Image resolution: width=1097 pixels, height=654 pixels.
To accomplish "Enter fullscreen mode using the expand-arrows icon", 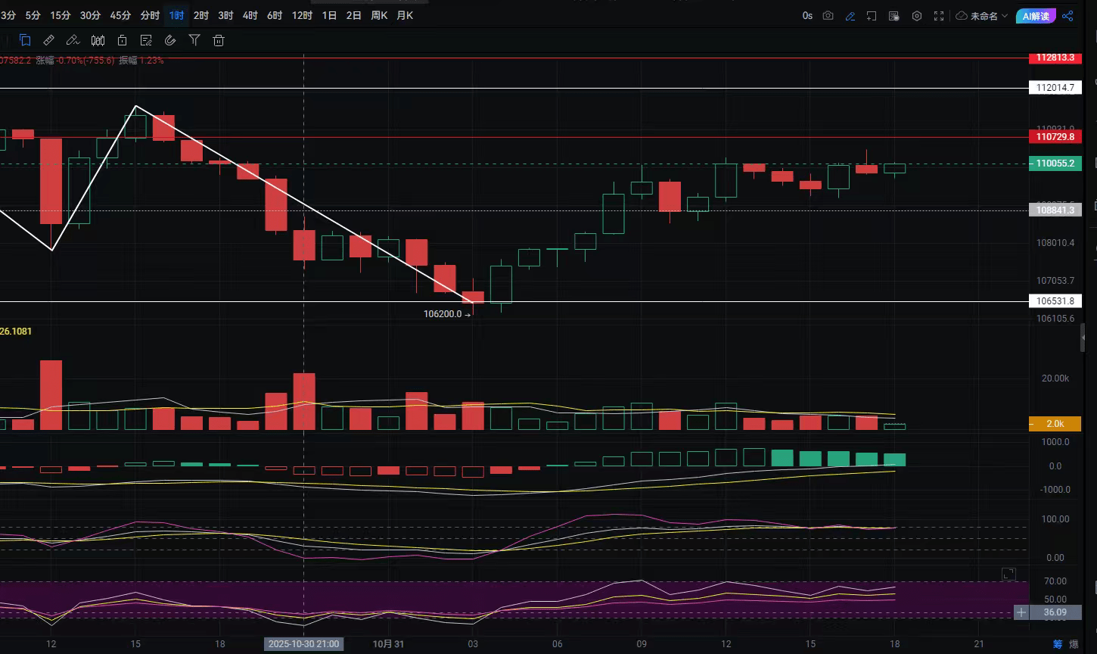I will click(939, 16).
